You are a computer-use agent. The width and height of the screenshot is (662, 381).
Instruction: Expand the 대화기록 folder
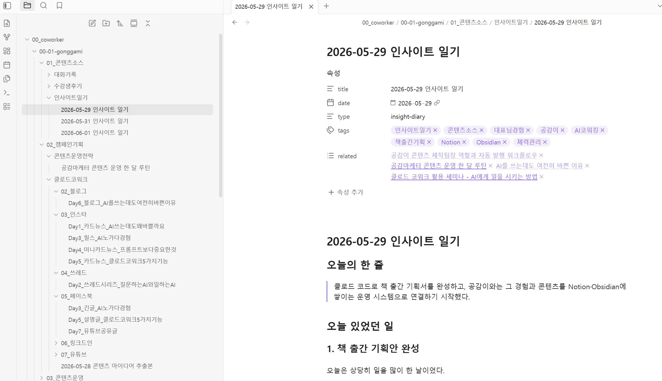point(49,75)
